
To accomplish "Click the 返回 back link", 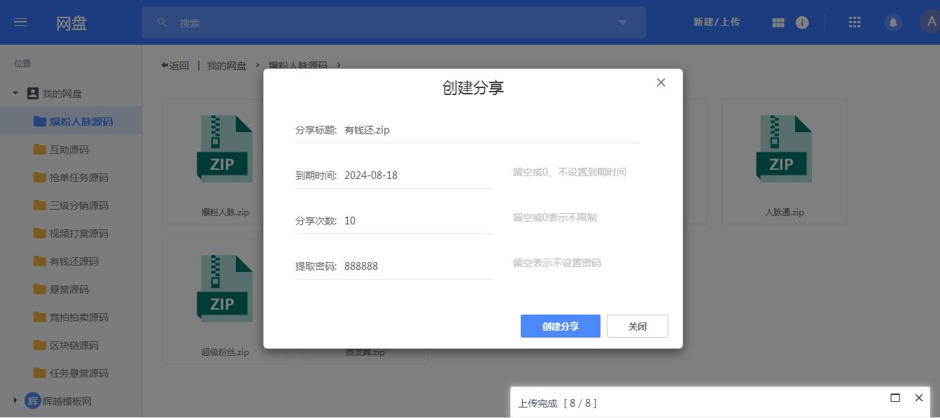I will pos(175,66).
